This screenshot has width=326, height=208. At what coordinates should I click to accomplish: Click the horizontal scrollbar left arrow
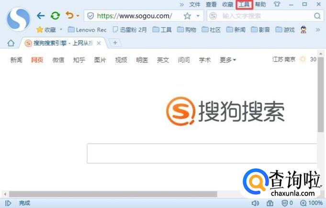pos(5,194)
